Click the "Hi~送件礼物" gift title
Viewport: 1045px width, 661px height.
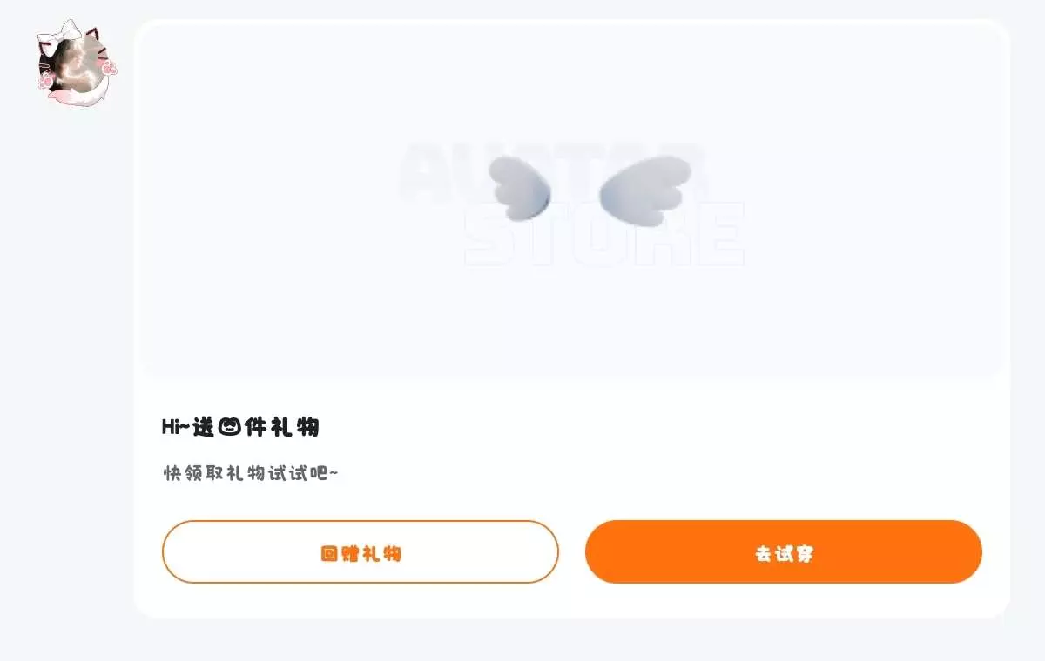pyautogui.click(x=240, y=427)
